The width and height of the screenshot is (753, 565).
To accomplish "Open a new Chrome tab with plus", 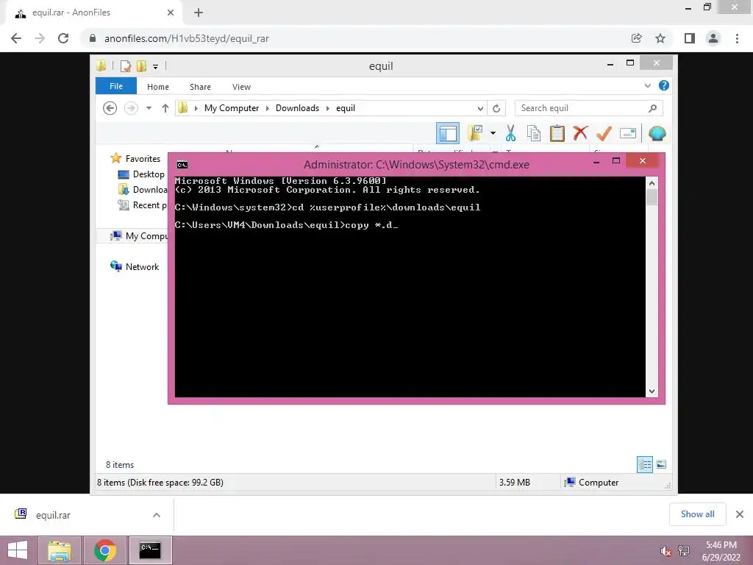I will [199, 13].
